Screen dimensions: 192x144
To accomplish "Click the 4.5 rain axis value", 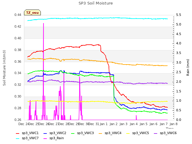I will pyautogui.click(x=178, y=34).
